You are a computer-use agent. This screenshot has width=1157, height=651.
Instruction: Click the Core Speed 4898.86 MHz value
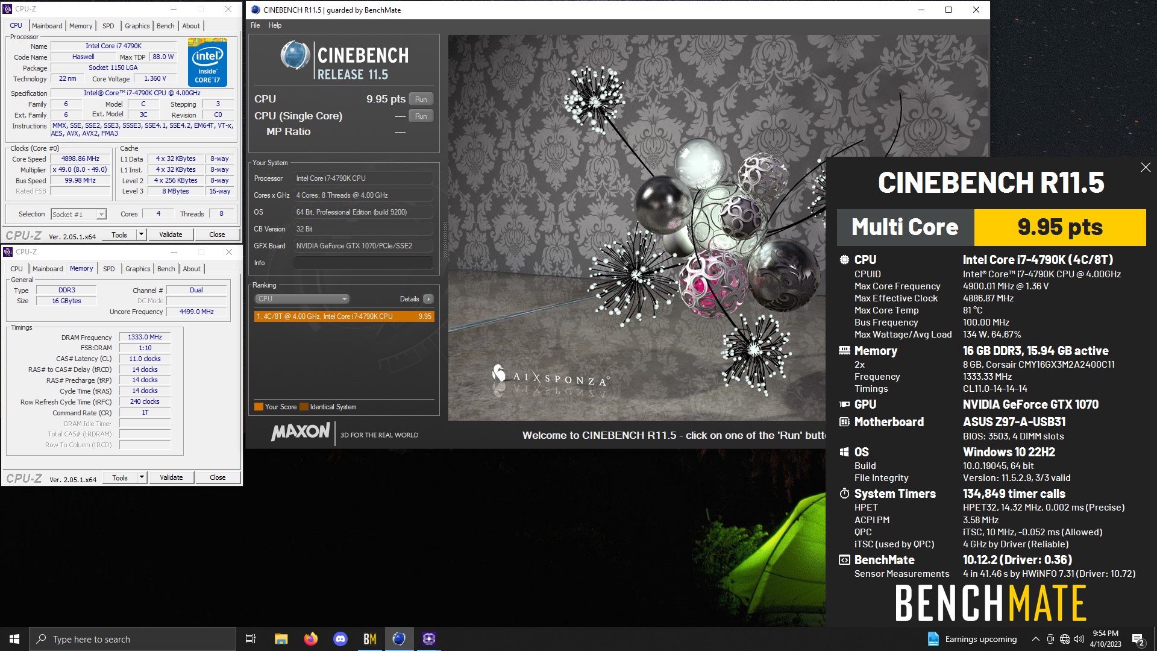(x=80, y=159)
